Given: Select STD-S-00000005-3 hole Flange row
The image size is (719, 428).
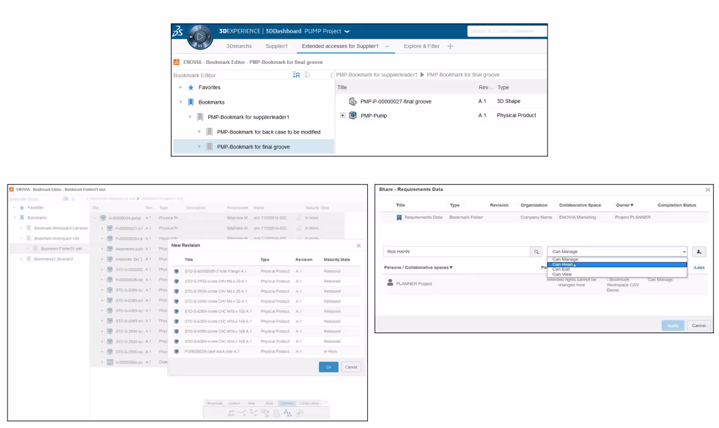Looking at the screenshot, I should [x=266, y=271].
